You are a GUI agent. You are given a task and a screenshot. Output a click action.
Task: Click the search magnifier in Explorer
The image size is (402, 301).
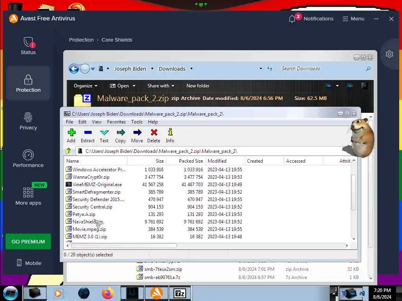[x=368, y=69]
